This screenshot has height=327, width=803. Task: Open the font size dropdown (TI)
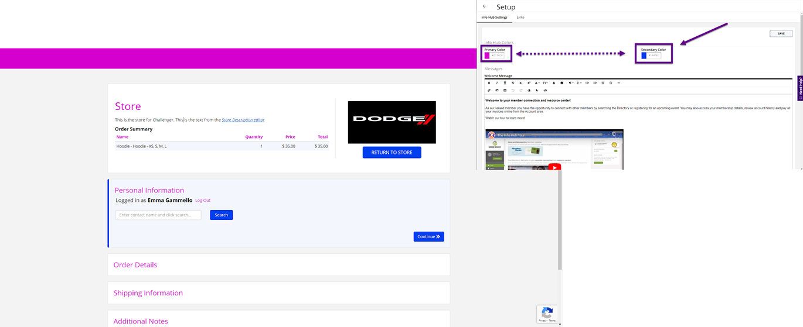pos(545,83)
